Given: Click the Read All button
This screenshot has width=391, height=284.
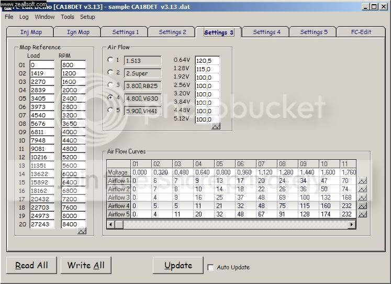Looking at the screenshot, I should pyautogui.click(x=31, y=265).
